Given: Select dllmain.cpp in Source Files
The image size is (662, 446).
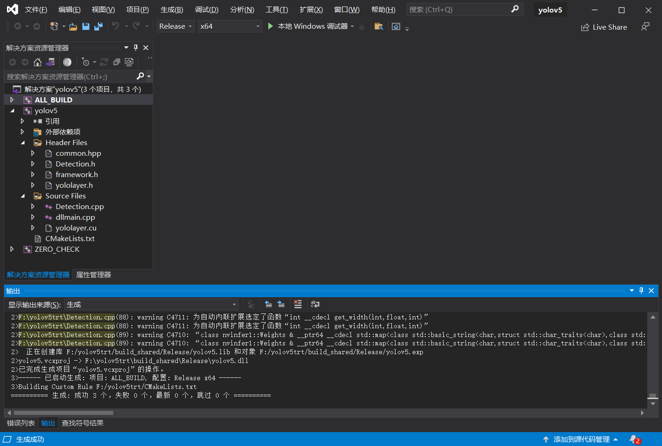Looking at the screenshot, I should tap(75, 217).
